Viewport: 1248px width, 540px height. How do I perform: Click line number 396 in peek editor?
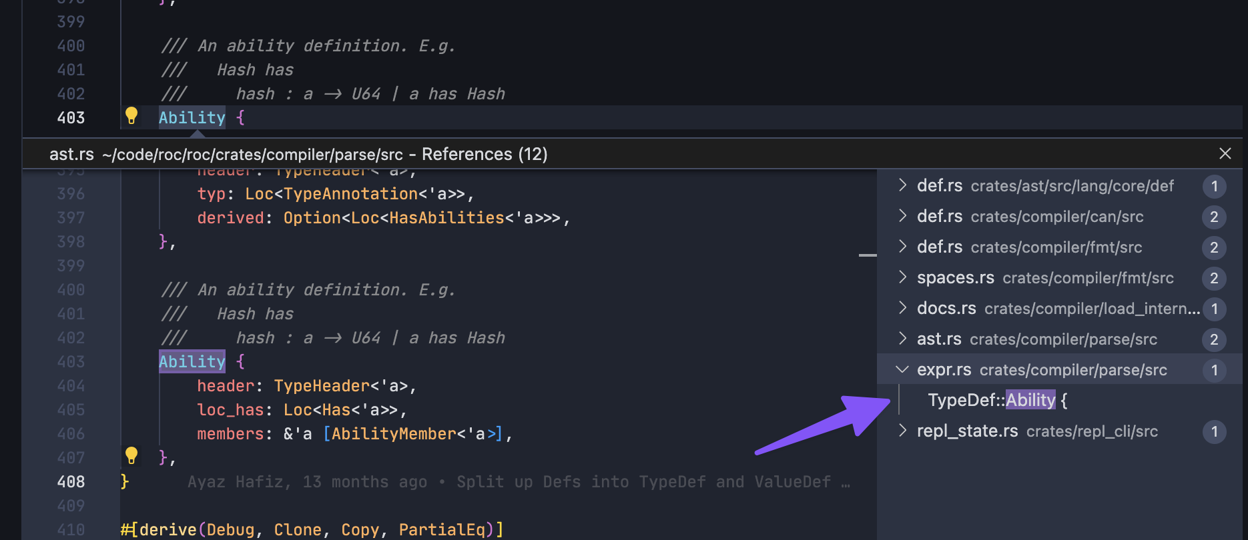tap(71, 193)
